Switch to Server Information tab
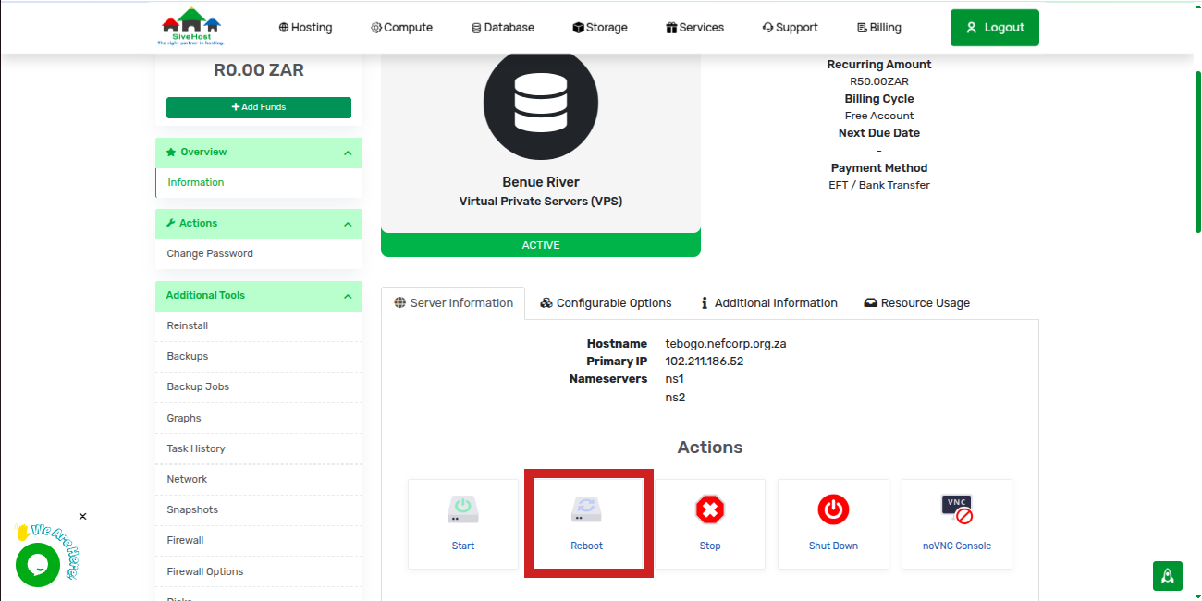This screenshot has width=1202, height=601. 453,303
